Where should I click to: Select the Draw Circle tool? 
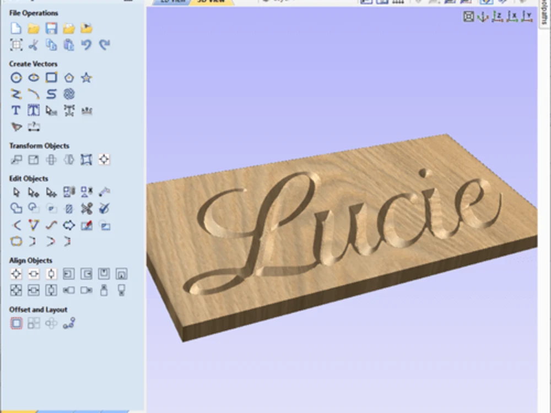pyautogui.click(x=16, y=78)
